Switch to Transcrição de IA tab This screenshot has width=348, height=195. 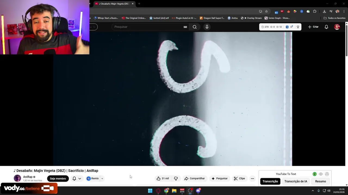click(296, 181)
